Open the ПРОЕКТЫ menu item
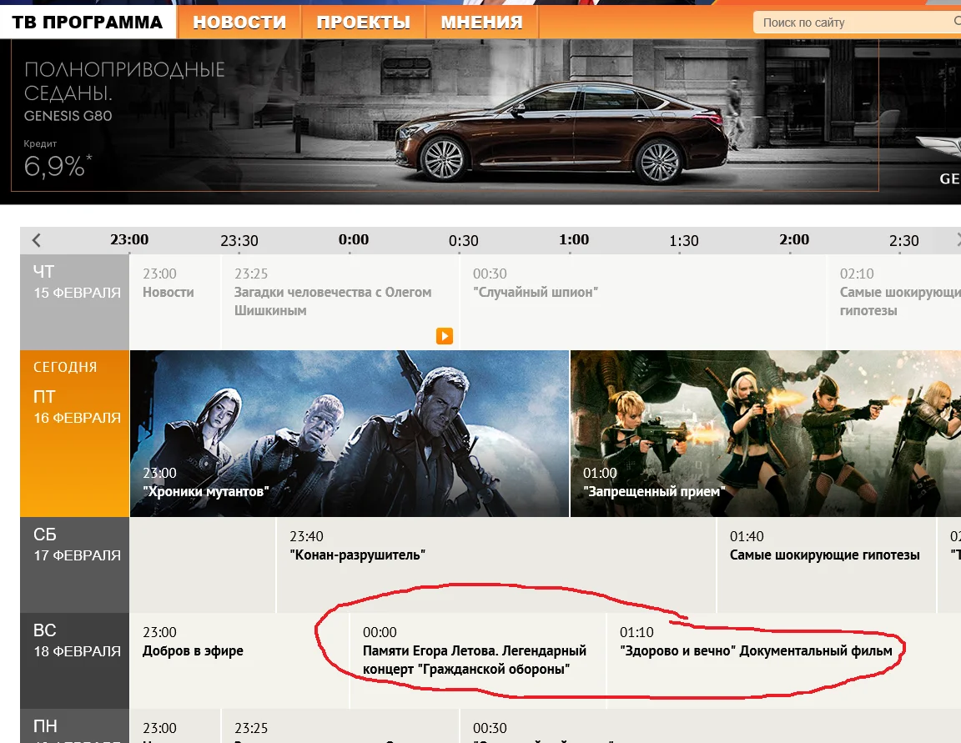 364,22
